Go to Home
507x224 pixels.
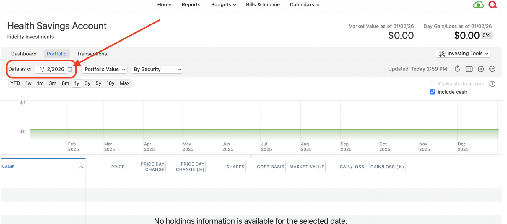coord(164,5)
